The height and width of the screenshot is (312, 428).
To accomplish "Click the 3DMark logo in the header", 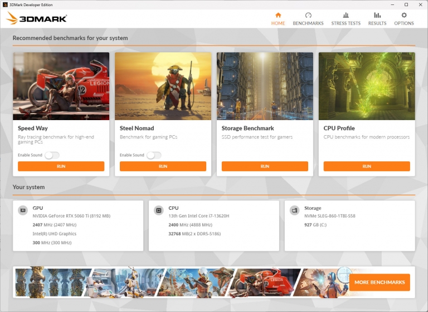I will [x=37, y=18].
